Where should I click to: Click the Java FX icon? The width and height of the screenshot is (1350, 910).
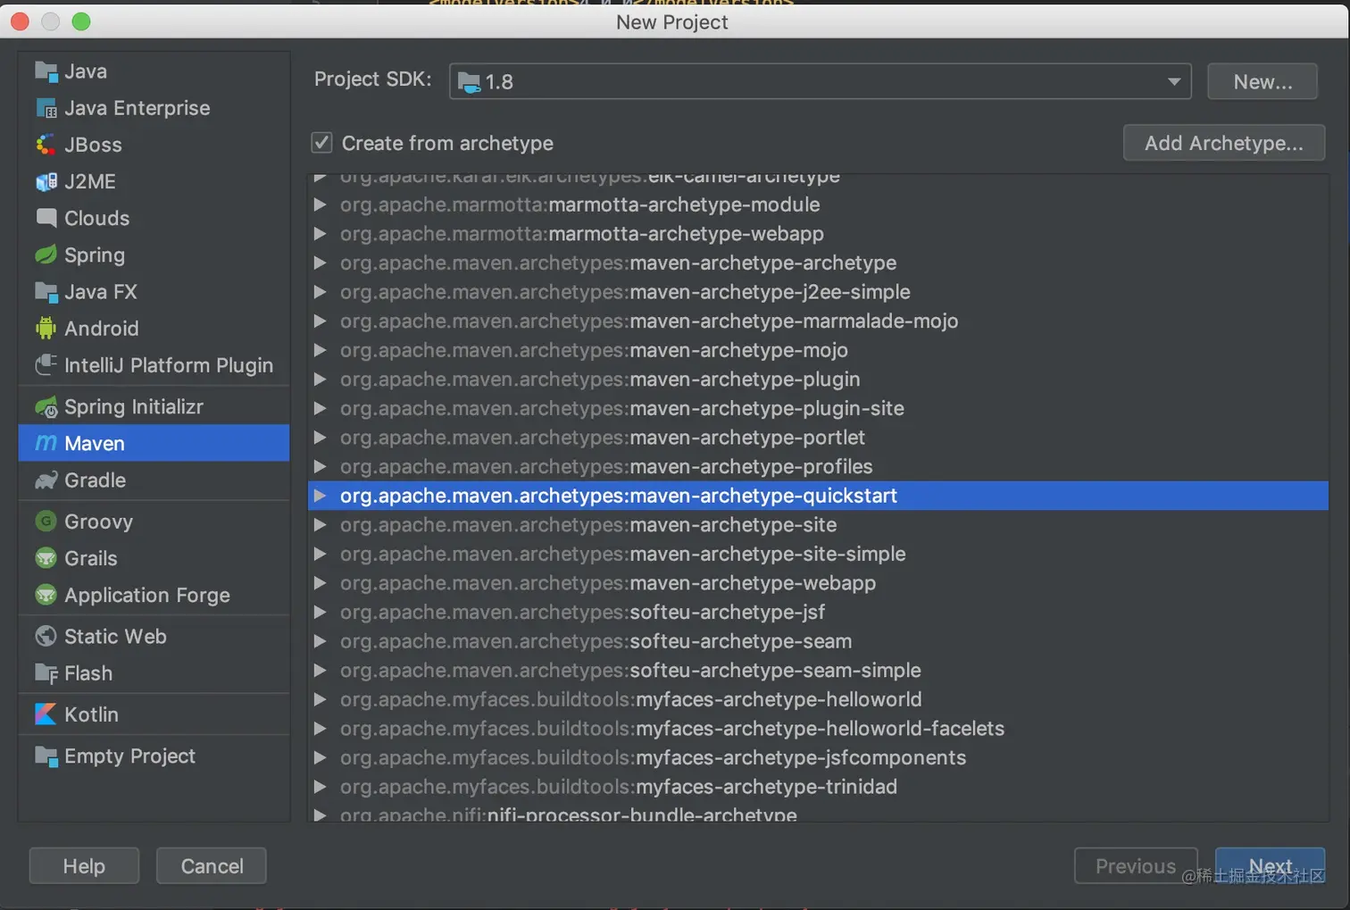pos(46,292)
